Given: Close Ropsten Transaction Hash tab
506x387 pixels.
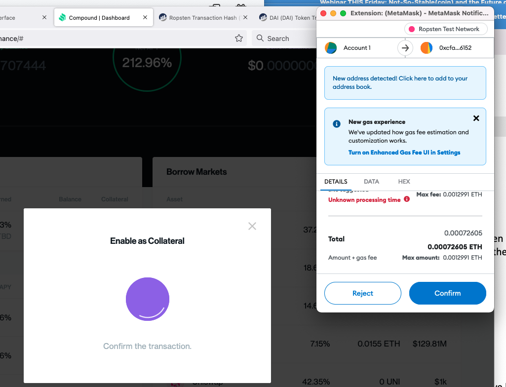Looking at the screenshot, I should (x=245, y=17).
